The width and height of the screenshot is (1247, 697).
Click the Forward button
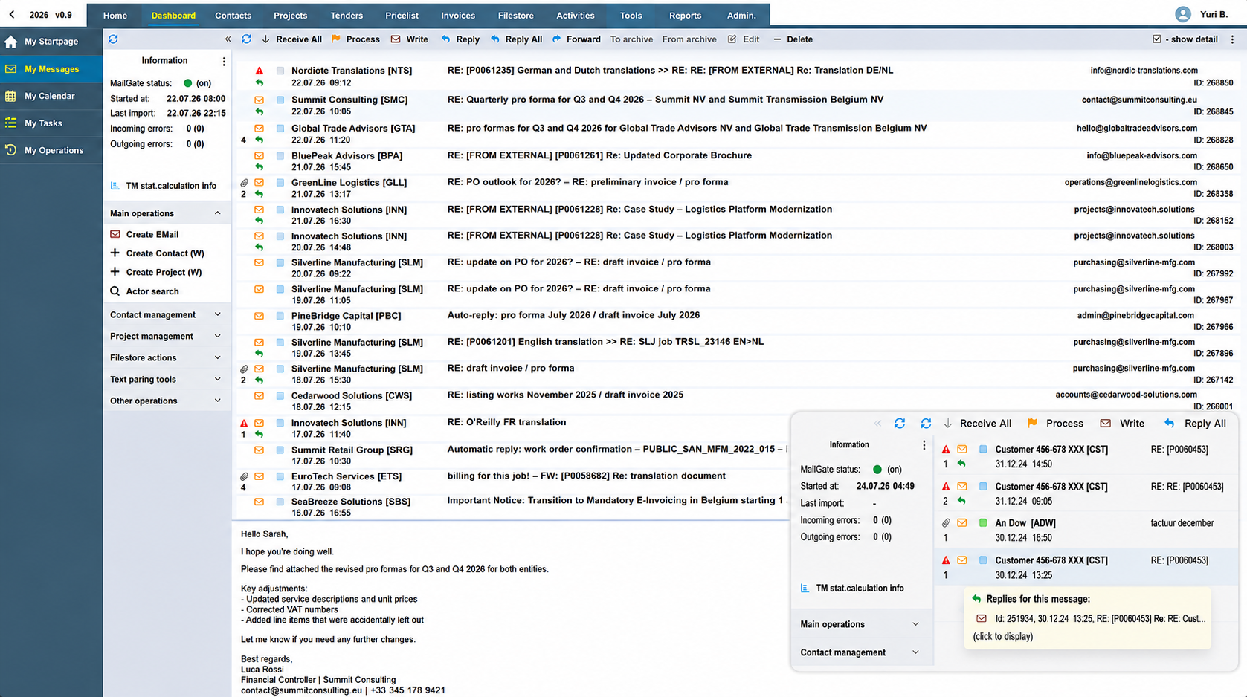pyautogui.click(x=576, y=39)
